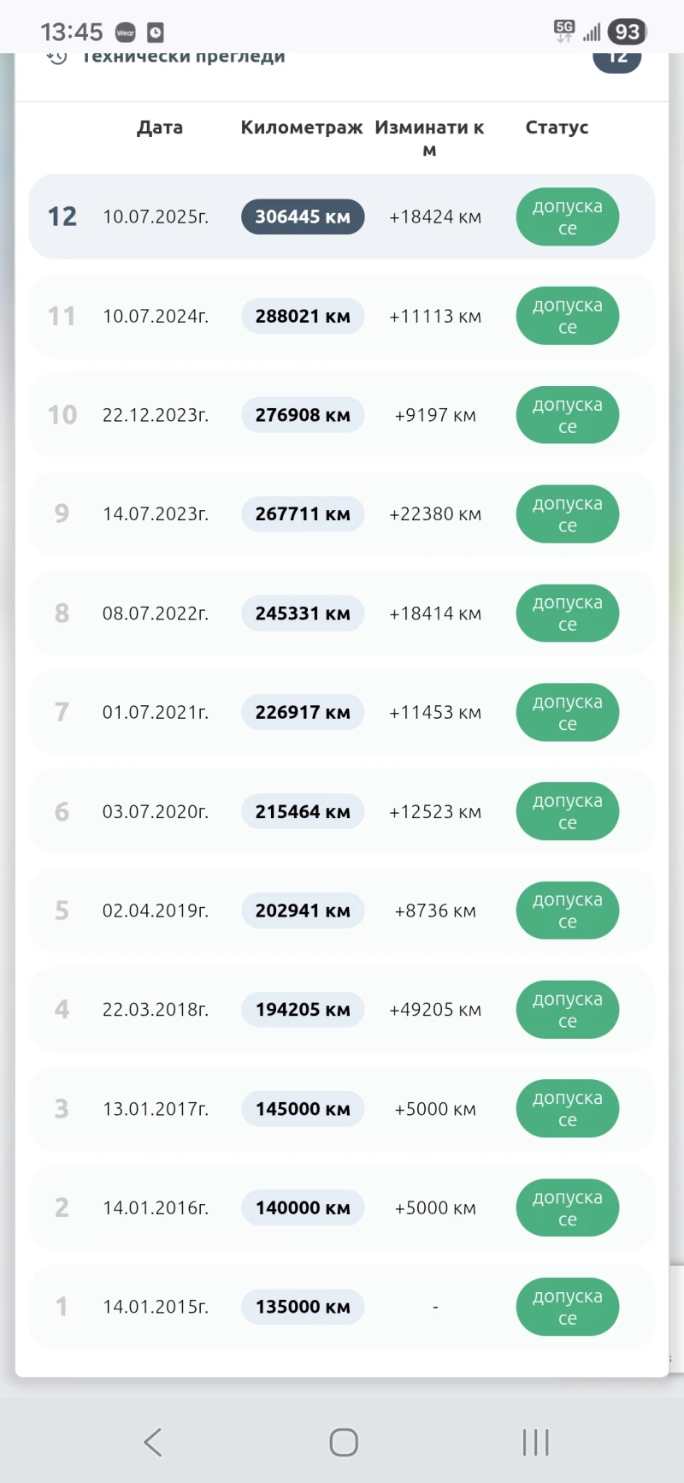Tap the inspections count badge in the header
684x1483 pixels.
tap(616, 58)
